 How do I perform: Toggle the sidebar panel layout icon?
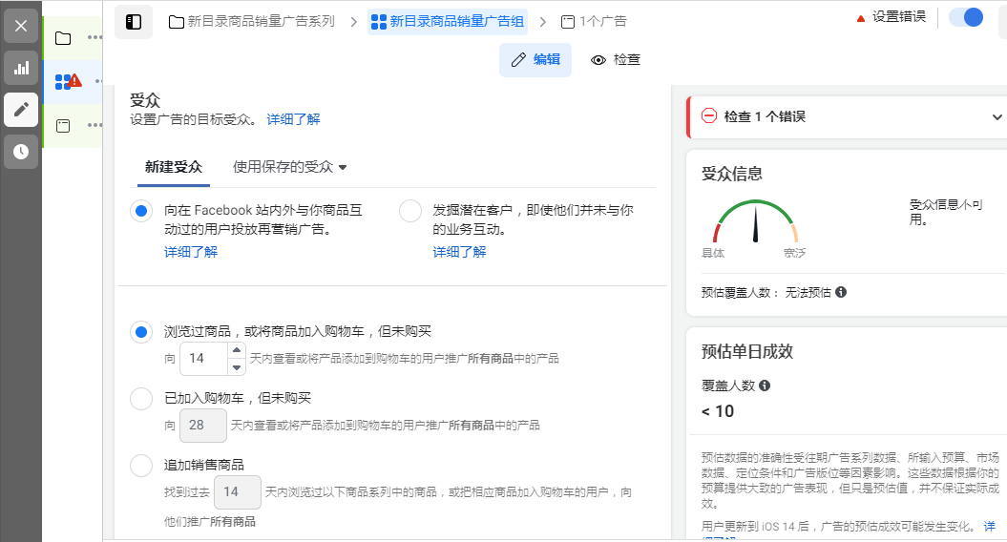(134, 21)
